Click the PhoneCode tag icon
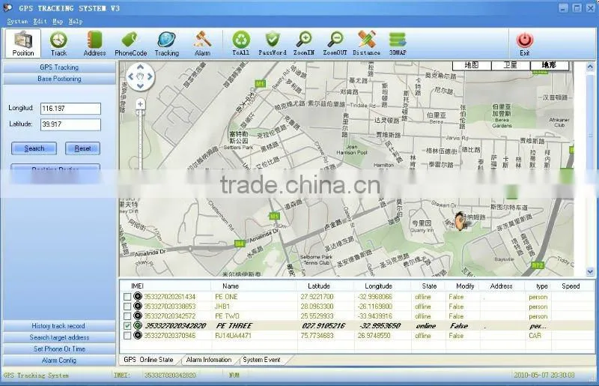 tap(130, 40)
